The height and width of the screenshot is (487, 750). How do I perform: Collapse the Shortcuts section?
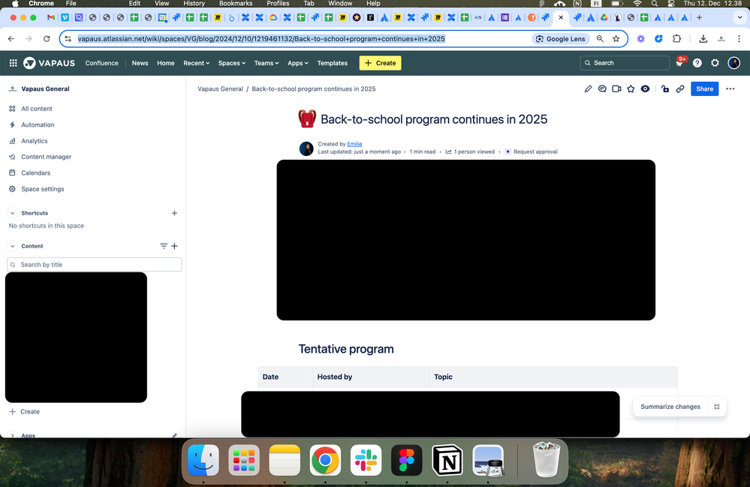[x=12, y=213]
